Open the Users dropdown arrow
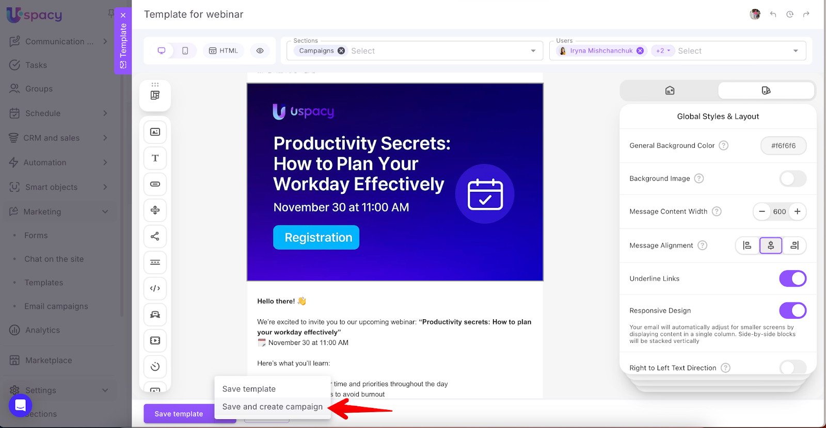 click(796, 51)
